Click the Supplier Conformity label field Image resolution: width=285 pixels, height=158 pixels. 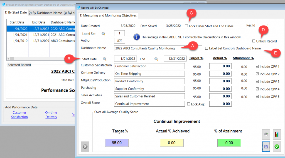coord(149,89)
